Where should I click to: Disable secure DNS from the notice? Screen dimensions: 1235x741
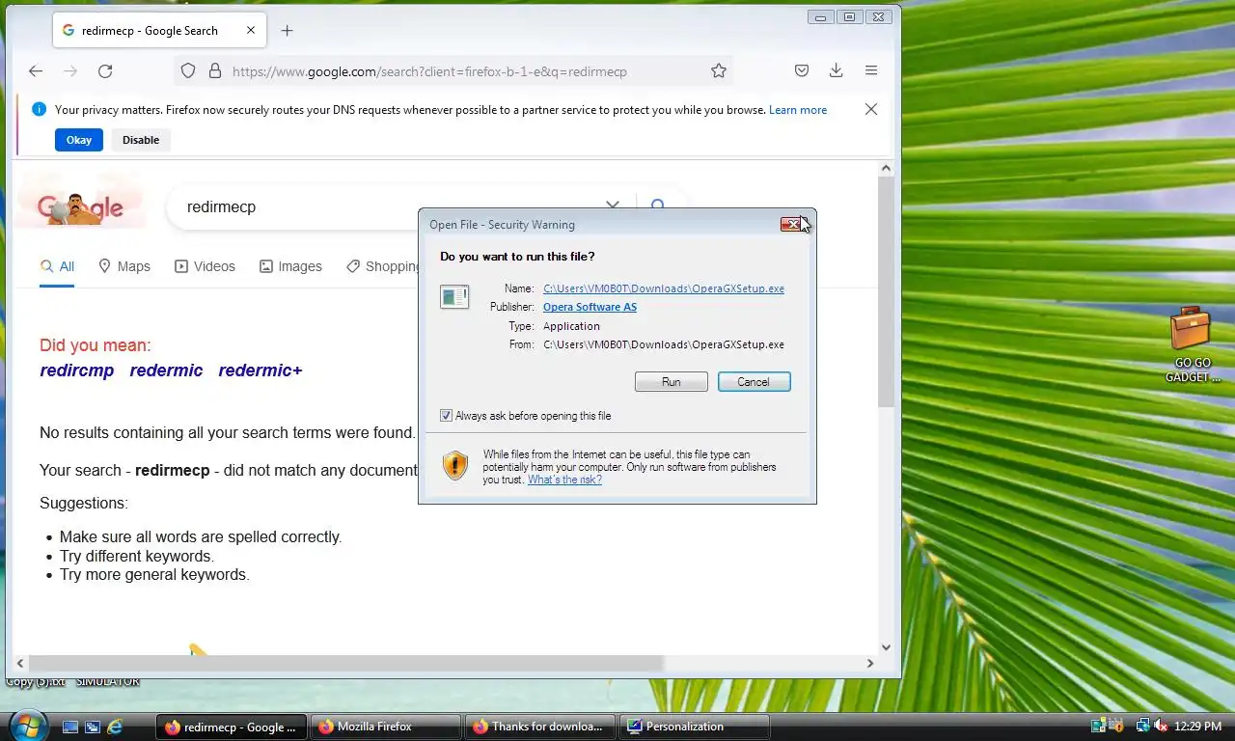coord(141,140)
